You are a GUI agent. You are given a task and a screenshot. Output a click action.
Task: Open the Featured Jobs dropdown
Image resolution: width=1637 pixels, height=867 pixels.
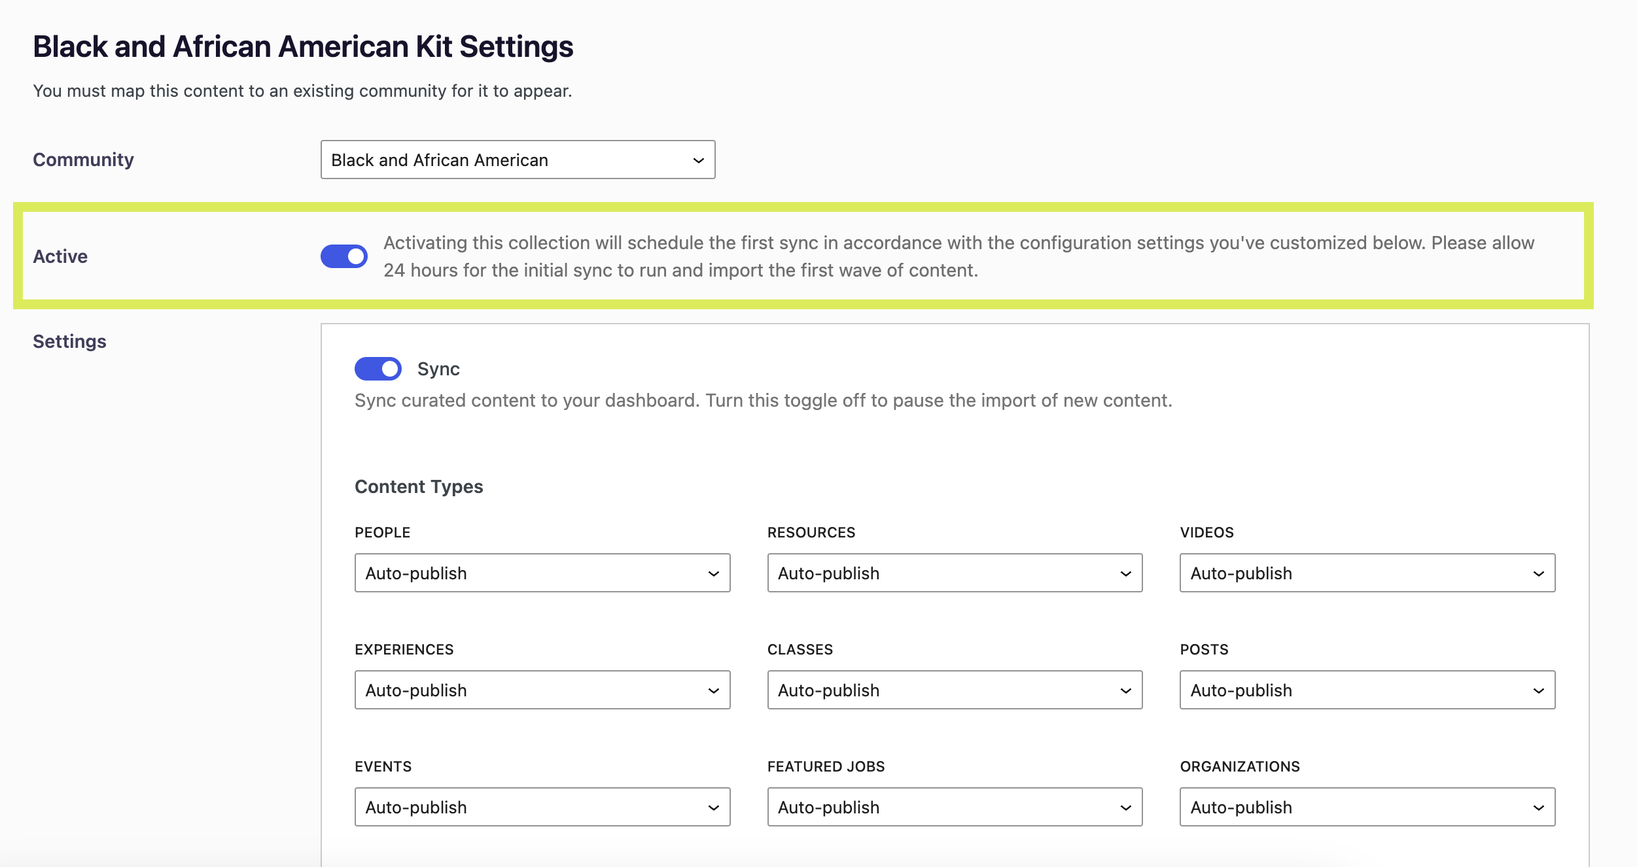tap(955, 807)
